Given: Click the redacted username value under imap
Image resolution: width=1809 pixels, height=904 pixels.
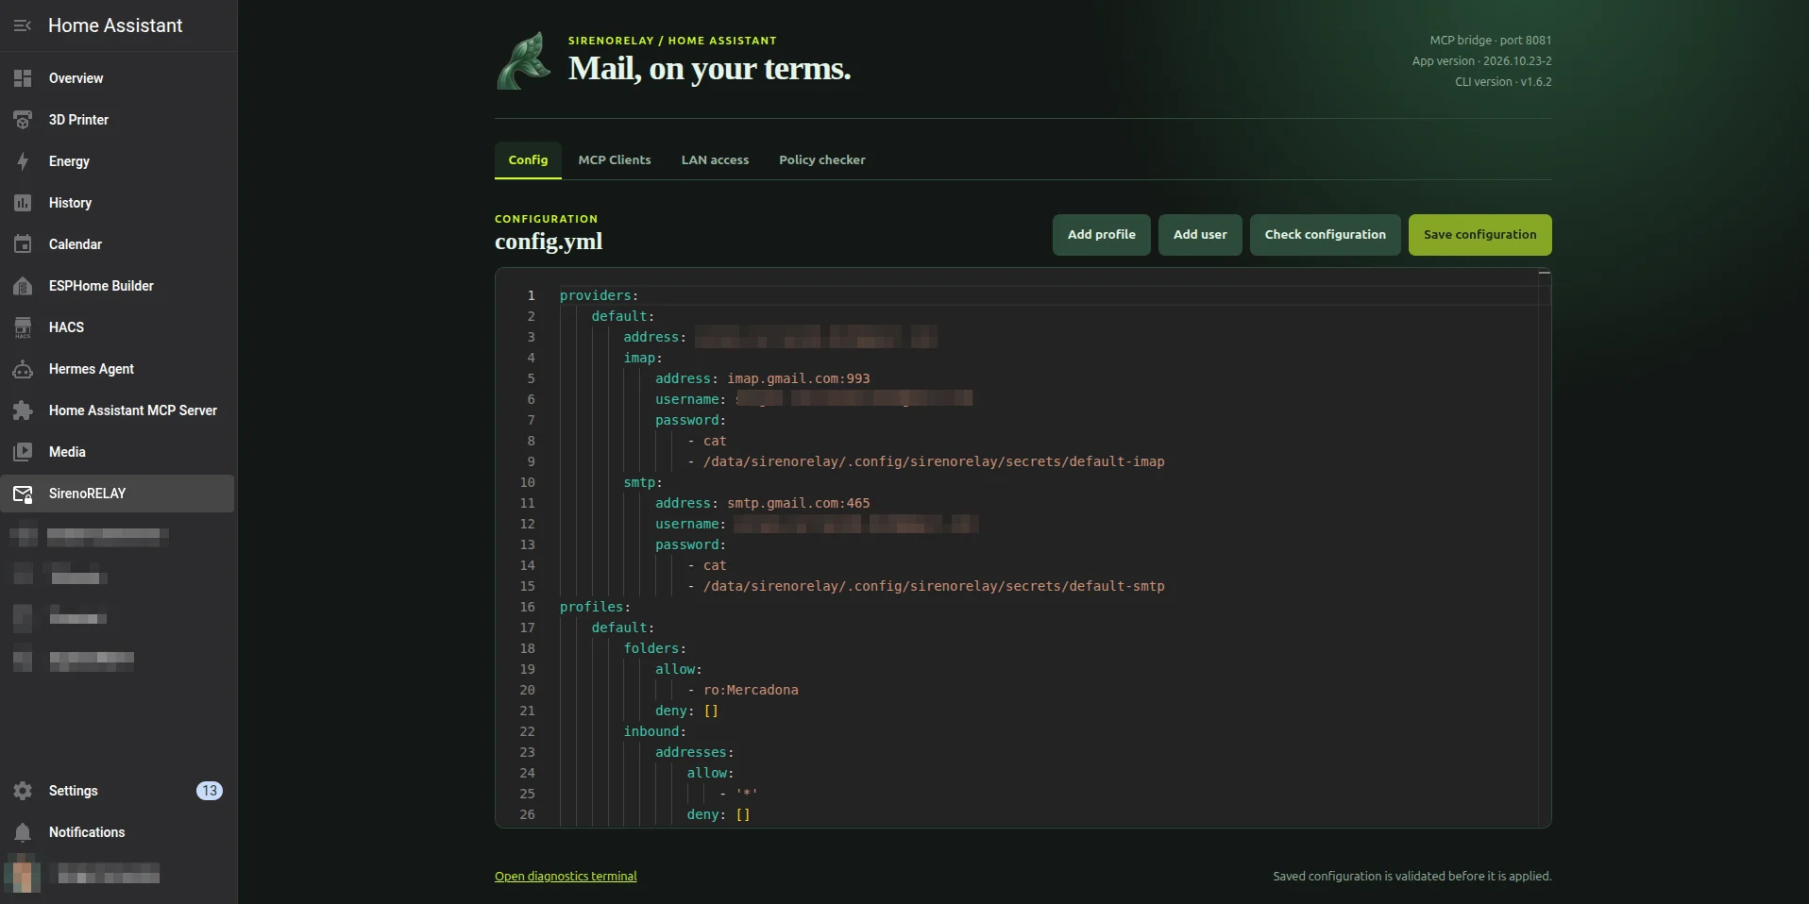Looking at the screenshot, I should pyautogui.click(x=854, y=399).
